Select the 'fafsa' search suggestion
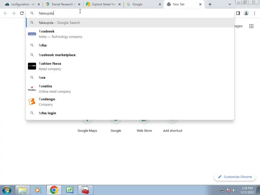The height and width of the screenshot is (195, 260). (x=130, y=45)
